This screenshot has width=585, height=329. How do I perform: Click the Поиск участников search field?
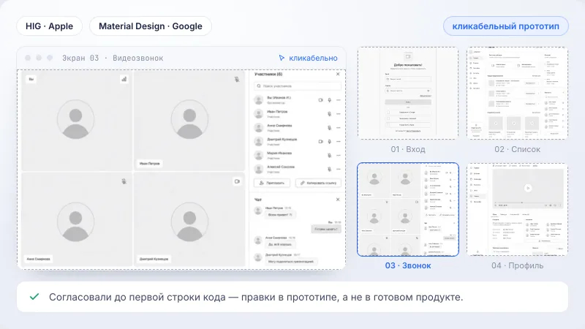pyautogui.click(x=298, y=86)
